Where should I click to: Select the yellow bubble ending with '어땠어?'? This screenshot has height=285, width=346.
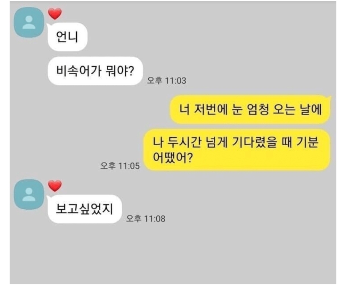coord(237,150)
